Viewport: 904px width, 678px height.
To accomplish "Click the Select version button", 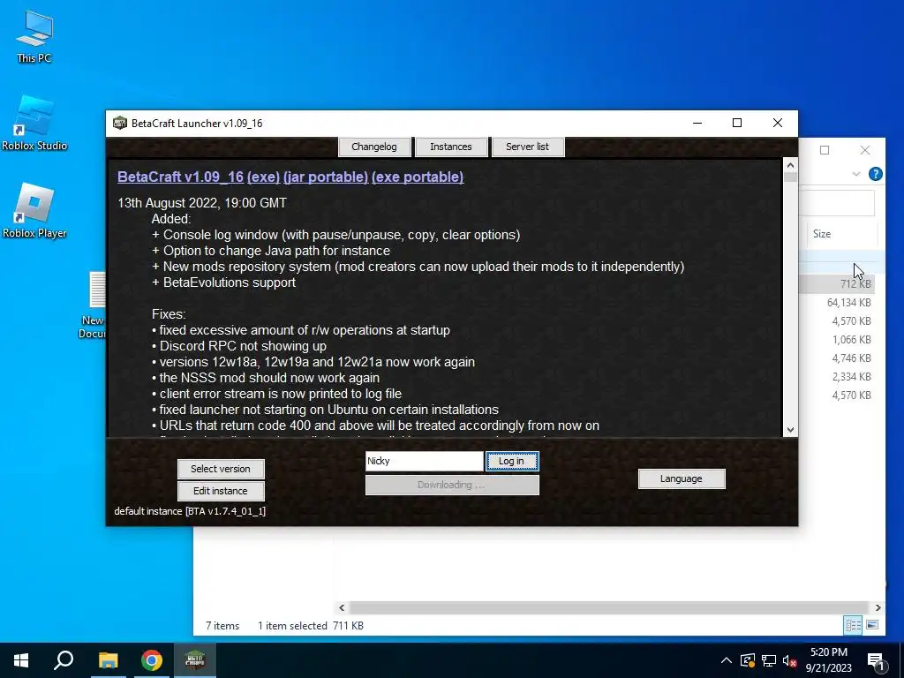I will 221,469.
